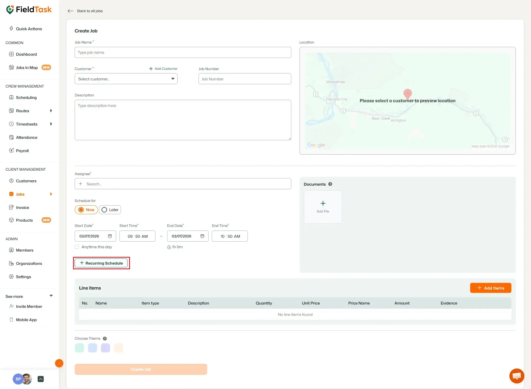Click the Jobs In Map icon

tap(11, 67)
